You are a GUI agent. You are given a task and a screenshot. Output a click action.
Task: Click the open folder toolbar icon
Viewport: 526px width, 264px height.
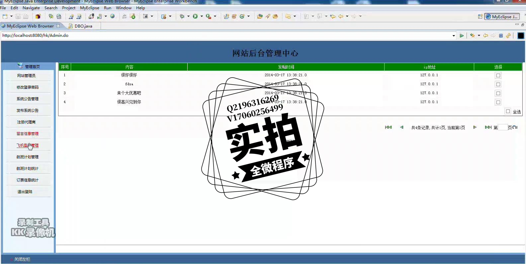[260, 16]
